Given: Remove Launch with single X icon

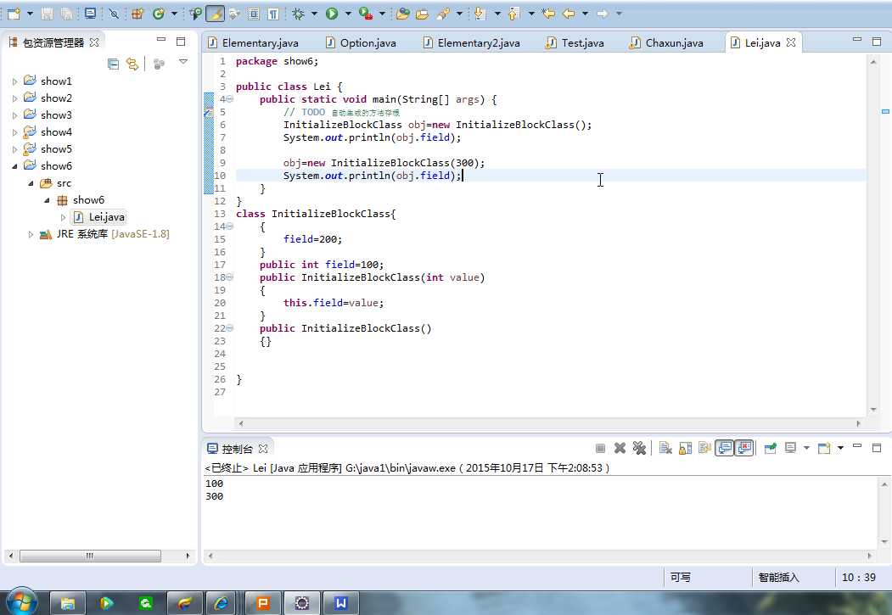Looking at the screenshot, I should [620, 449].
